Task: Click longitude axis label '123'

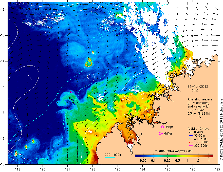Action: pos(118,169)
